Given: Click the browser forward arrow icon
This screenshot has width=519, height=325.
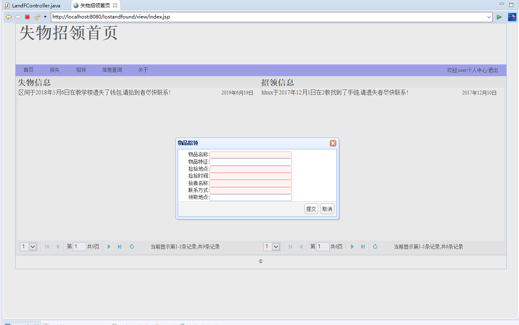Looking at the screenshot, I should 18,17.
